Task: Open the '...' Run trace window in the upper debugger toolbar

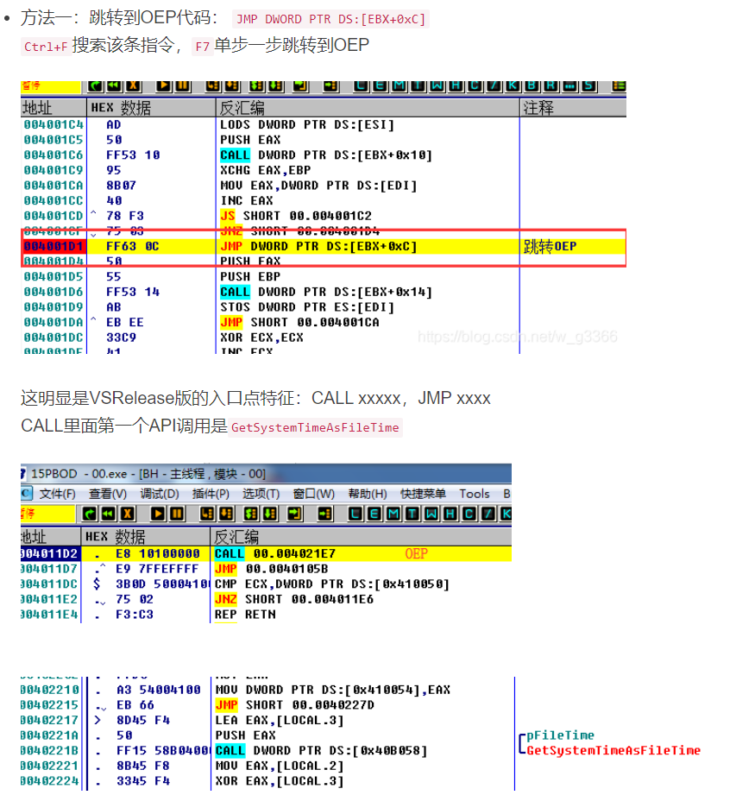Action: pyautogui.click(x=569, y=85)
